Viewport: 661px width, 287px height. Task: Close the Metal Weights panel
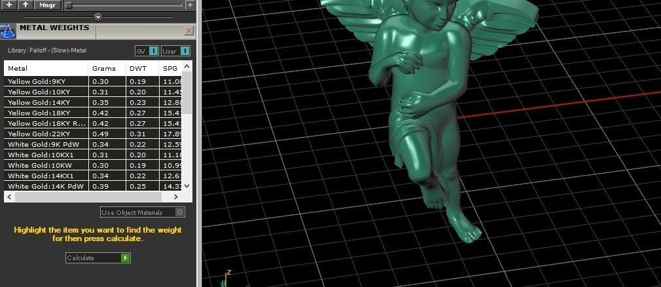189,30
